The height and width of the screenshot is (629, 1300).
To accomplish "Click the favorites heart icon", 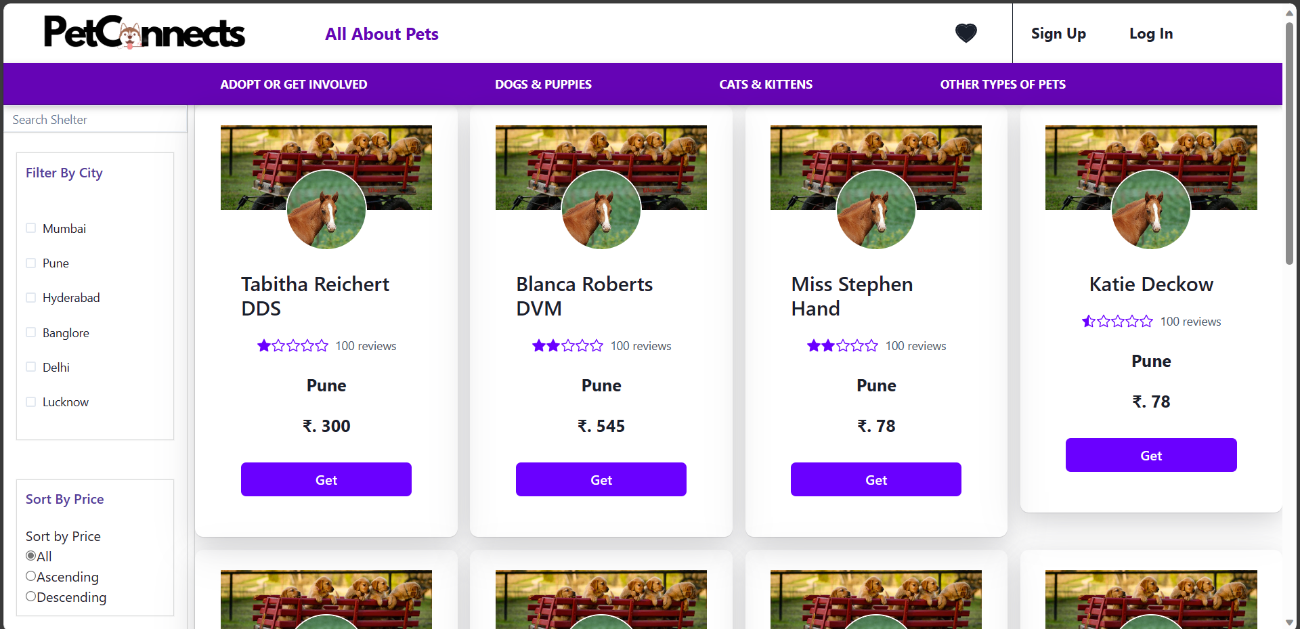I will point(966,32).
